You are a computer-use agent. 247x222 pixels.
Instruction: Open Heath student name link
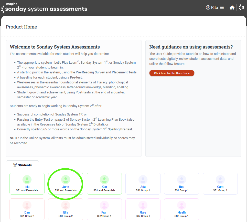click(182, 213)
